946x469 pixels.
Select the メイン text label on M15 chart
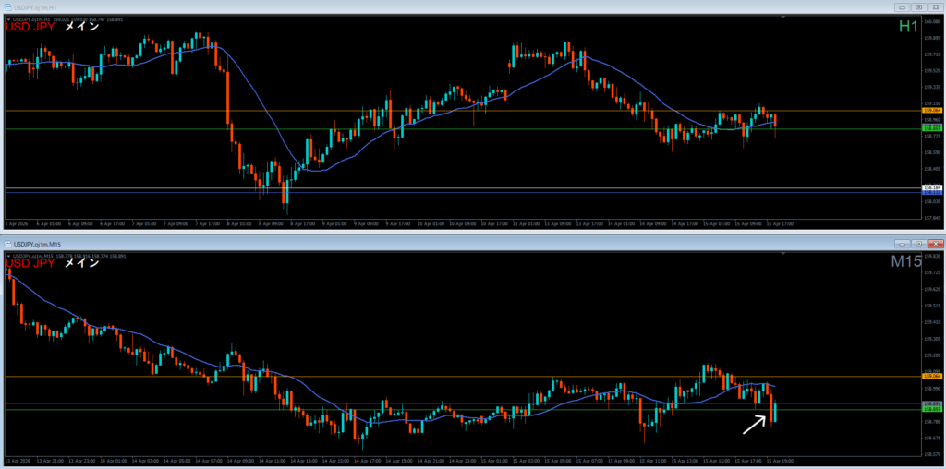click(x=81, y=262)
